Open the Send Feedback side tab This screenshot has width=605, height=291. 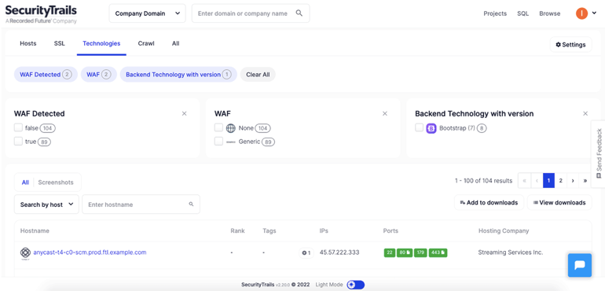(x=599, y=154)
